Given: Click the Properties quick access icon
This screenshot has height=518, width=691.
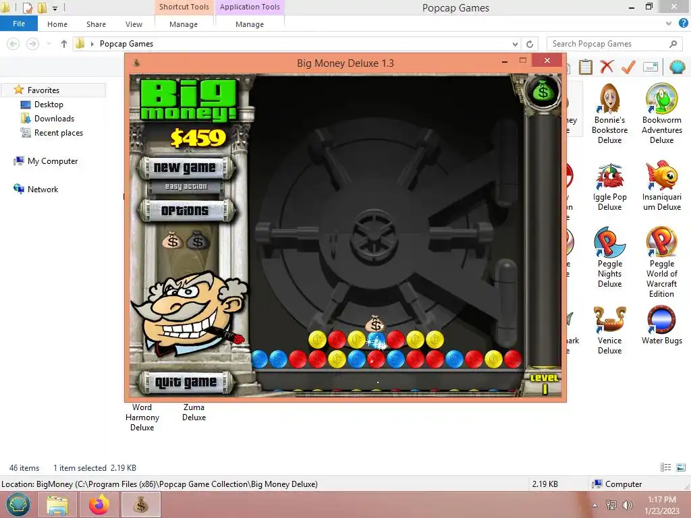Looking at the screenshot, I should click(x=28, y=7).
